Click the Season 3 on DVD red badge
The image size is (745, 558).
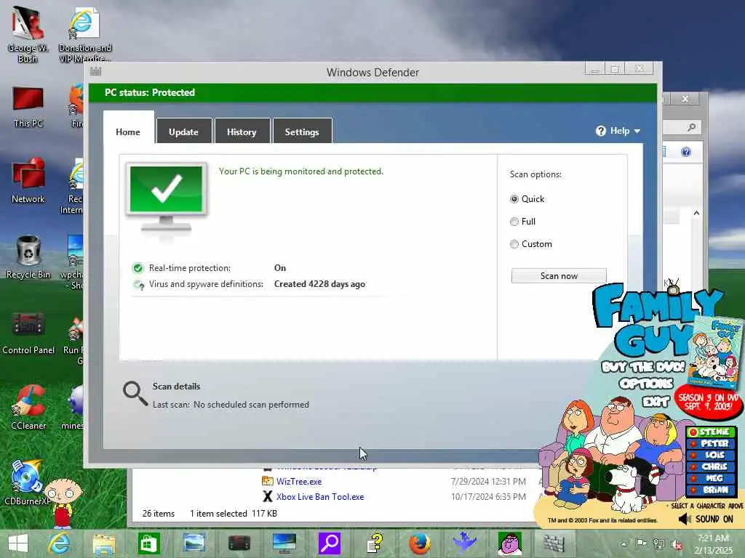click(707, 402)
